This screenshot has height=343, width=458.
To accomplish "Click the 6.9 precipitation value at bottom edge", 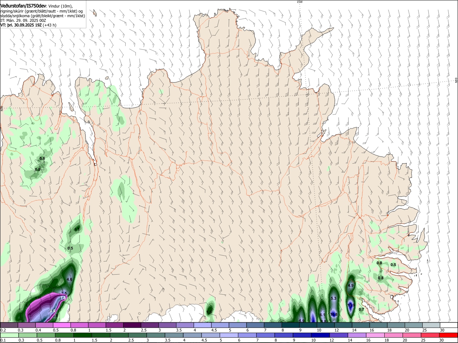I will tap(301, 320).
